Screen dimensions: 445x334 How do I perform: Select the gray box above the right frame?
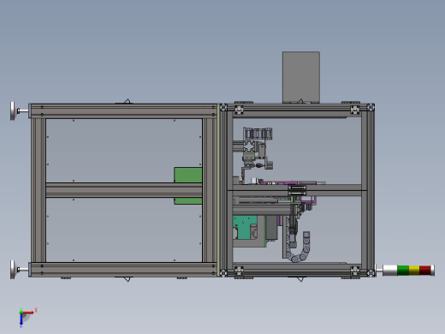coord(301,77)
